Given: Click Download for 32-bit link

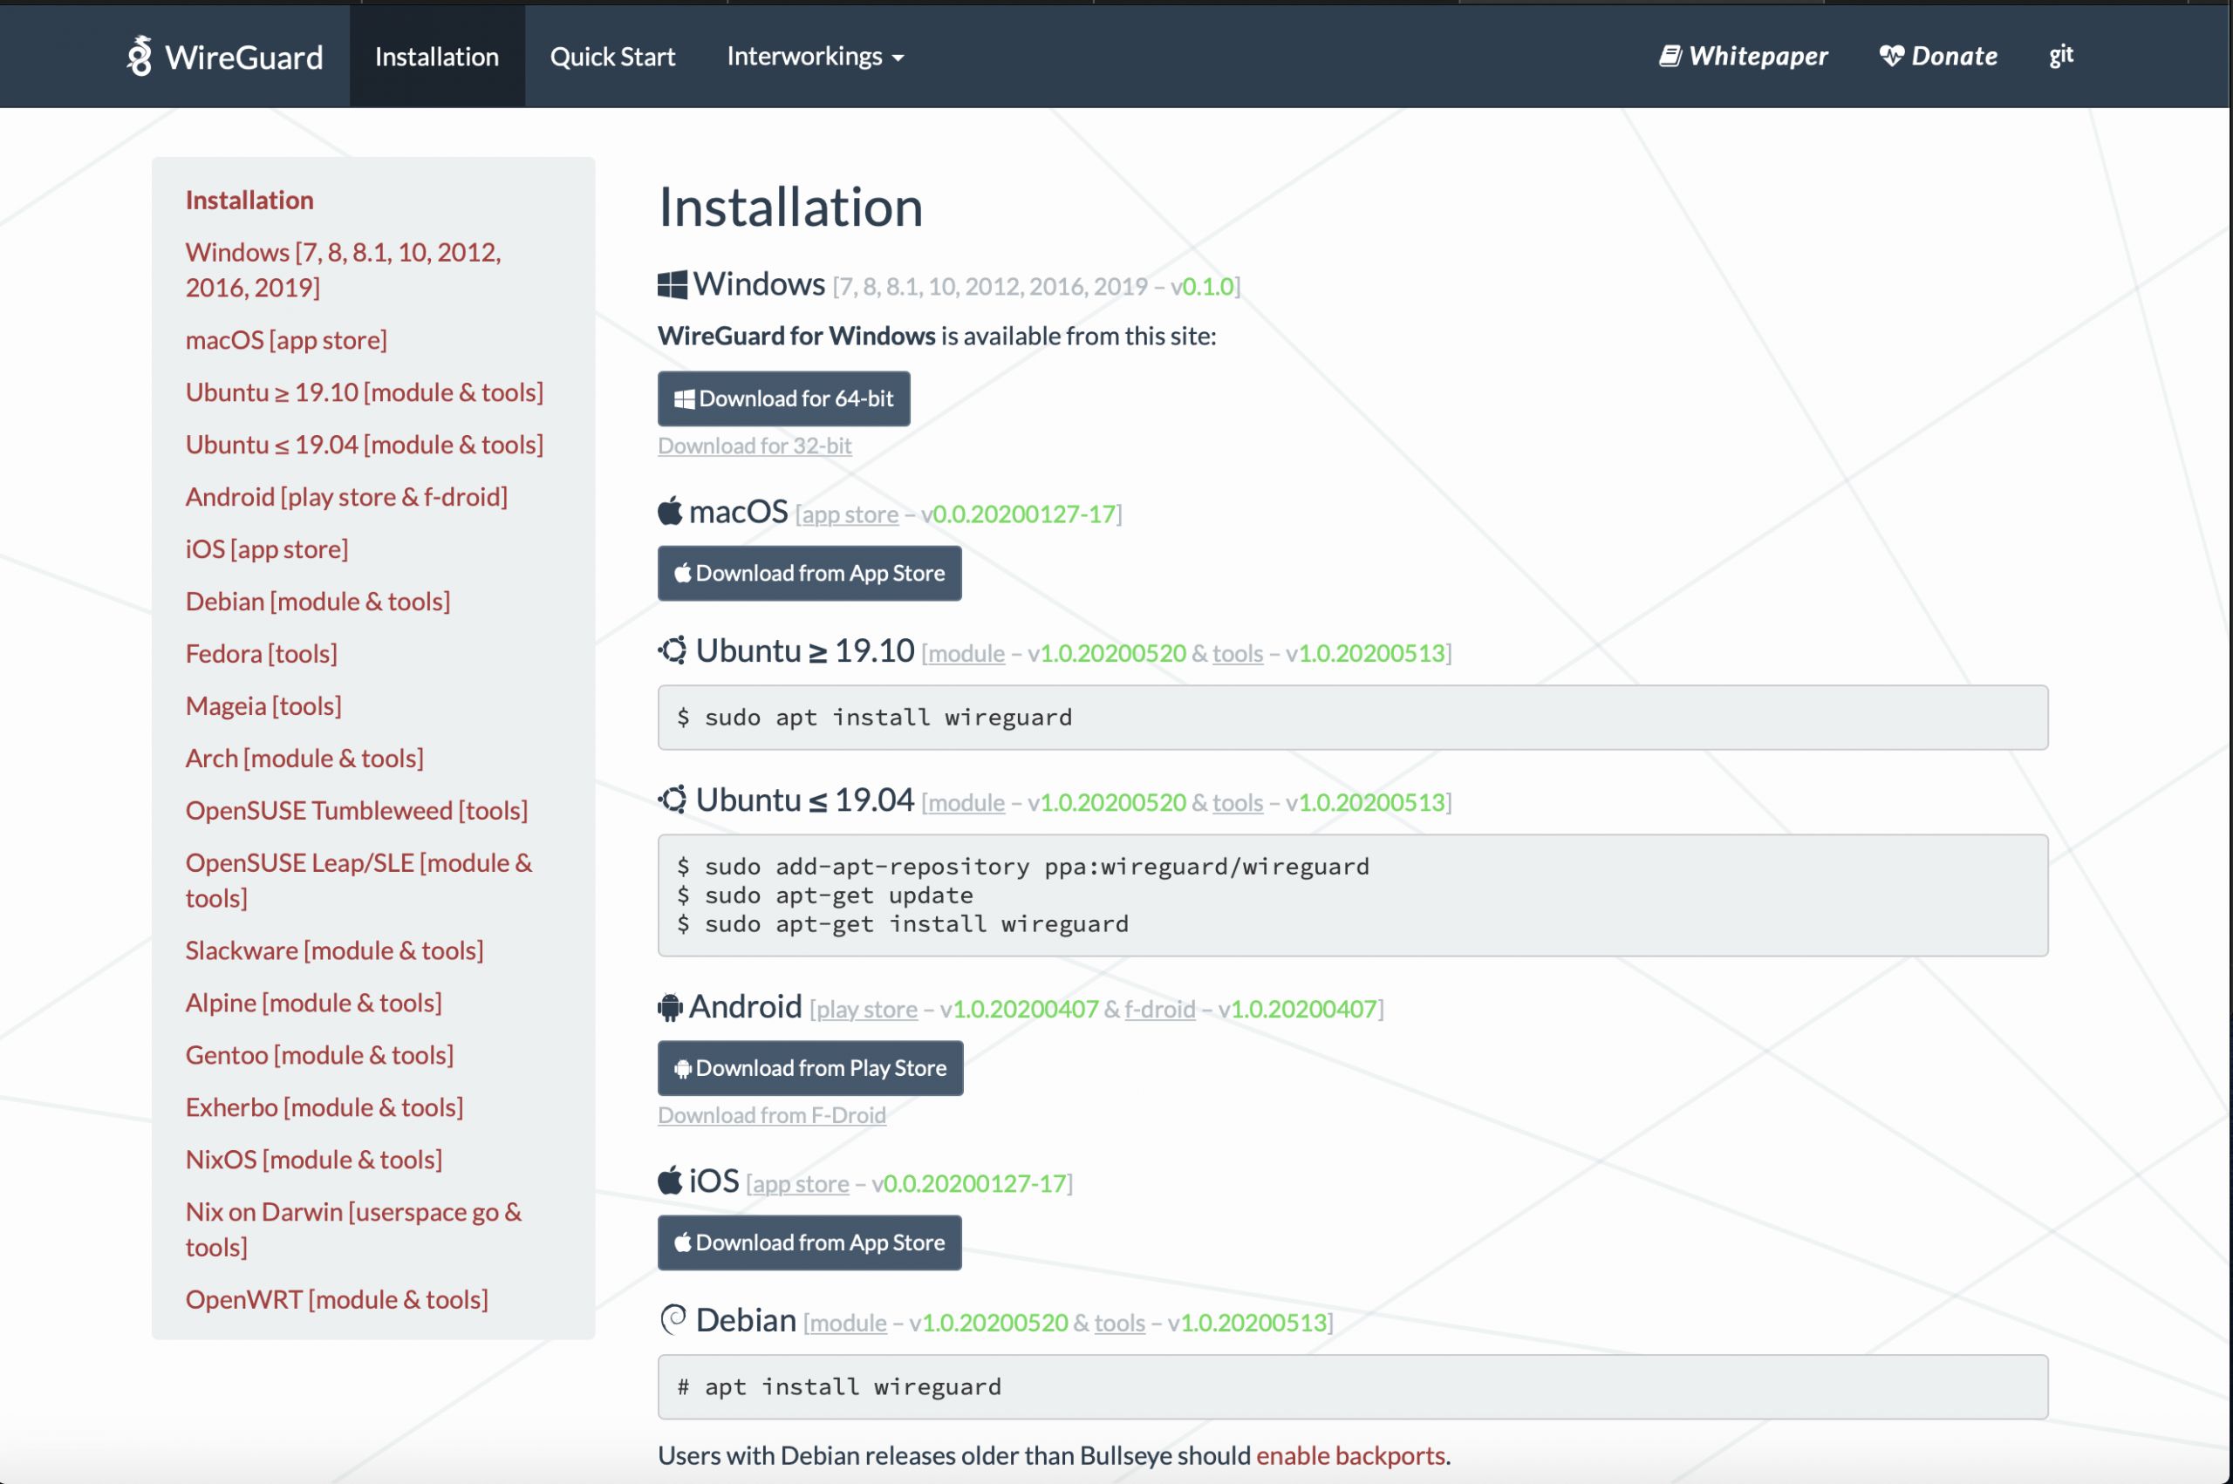Looking at the screenshot, I should point(755,445).
